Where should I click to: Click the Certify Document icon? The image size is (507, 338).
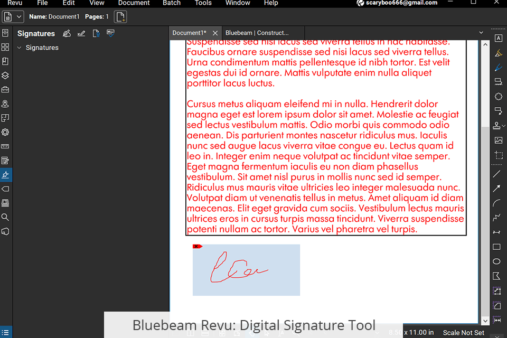point(96,33)
